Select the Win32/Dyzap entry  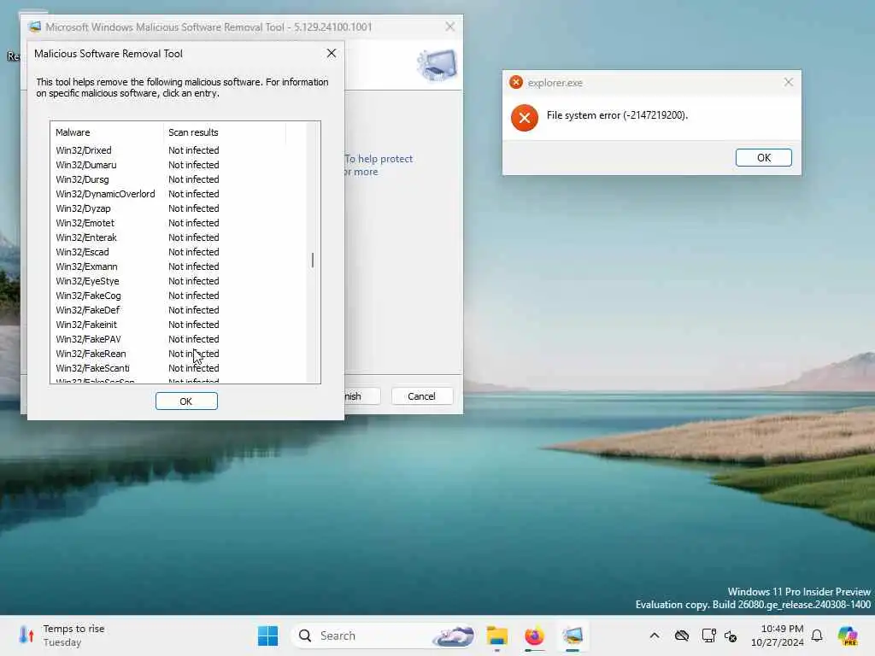click(83, 208)
